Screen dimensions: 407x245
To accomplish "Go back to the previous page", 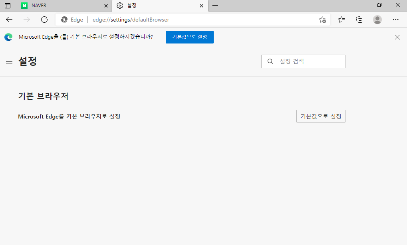I will (9, 20).
